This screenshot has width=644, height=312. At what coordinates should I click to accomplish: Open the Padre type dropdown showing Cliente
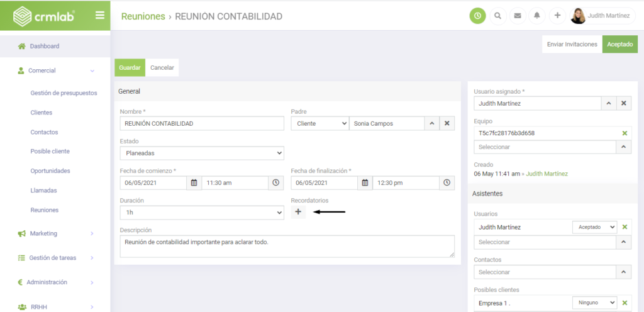pos(319,123)
